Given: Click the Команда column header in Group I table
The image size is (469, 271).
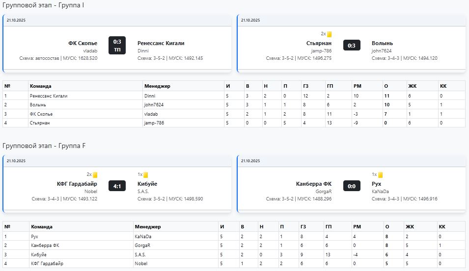Looking at the screenshot, I should [40, 86].
